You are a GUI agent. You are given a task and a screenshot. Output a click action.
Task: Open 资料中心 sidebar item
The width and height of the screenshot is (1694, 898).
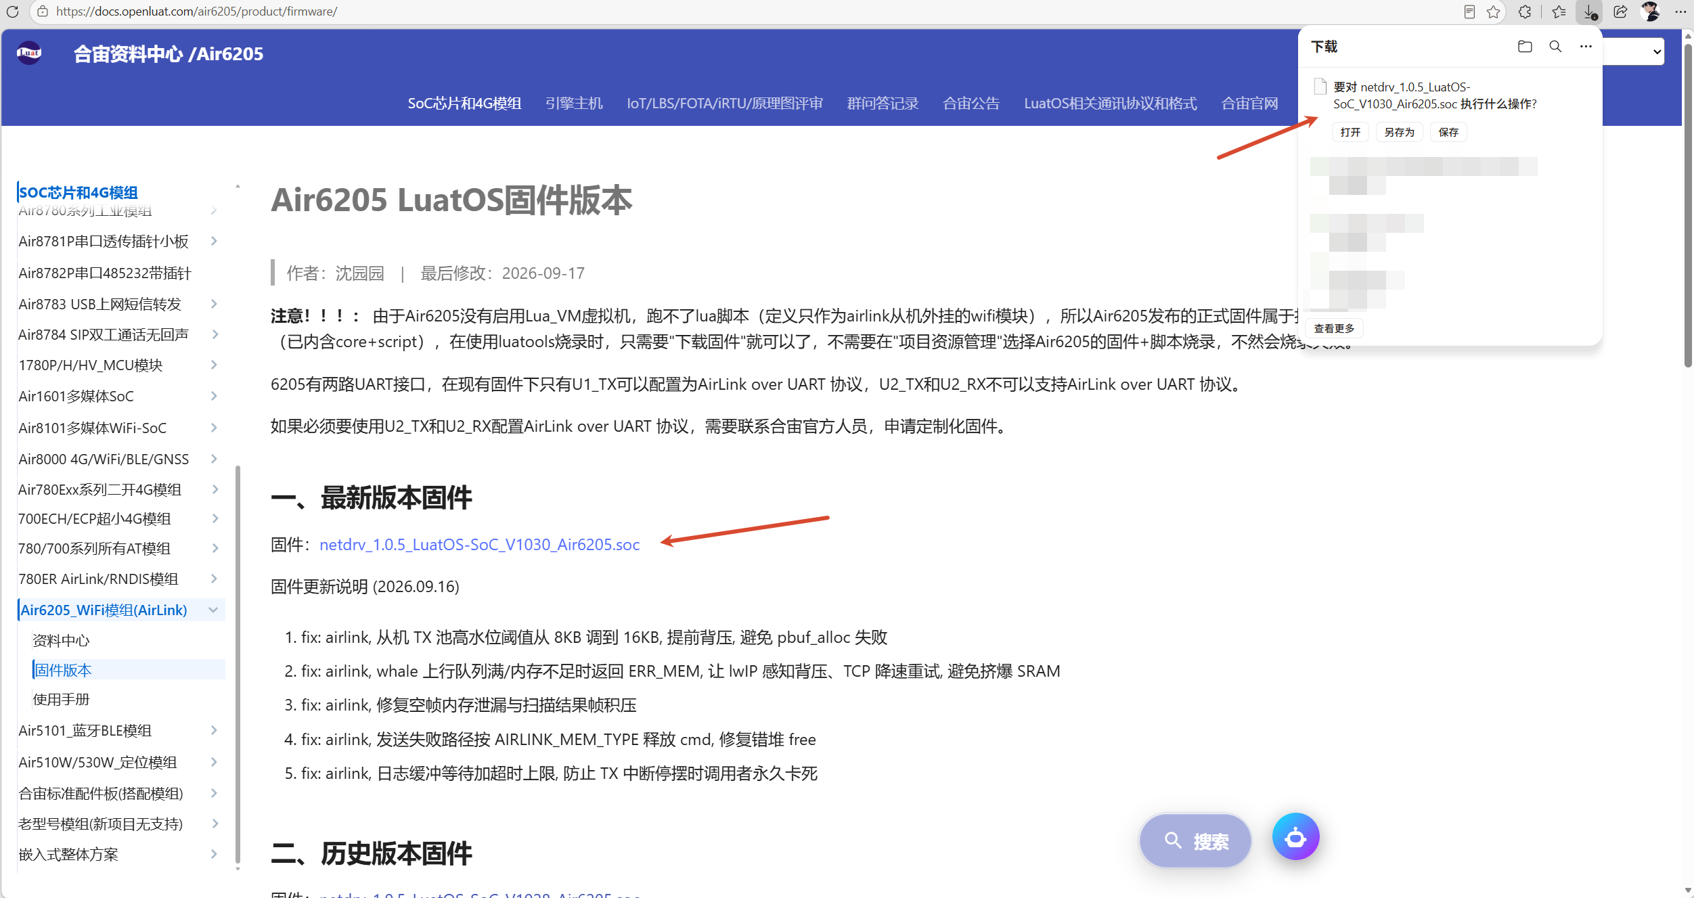61,640
